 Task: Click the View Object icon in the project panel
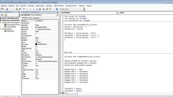click(2, 15)
